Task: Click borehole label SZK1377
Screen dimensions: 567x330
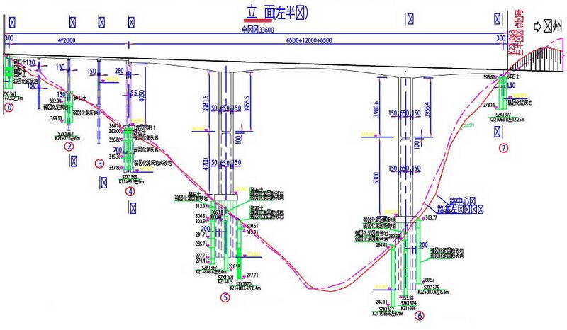Action: pyautogui.click(x=503, y=115)
